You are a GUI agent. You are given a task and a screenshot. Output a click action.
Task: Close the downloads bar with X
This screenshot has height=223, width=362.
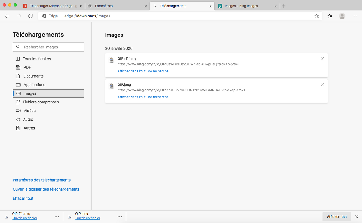tap(357, 216)
